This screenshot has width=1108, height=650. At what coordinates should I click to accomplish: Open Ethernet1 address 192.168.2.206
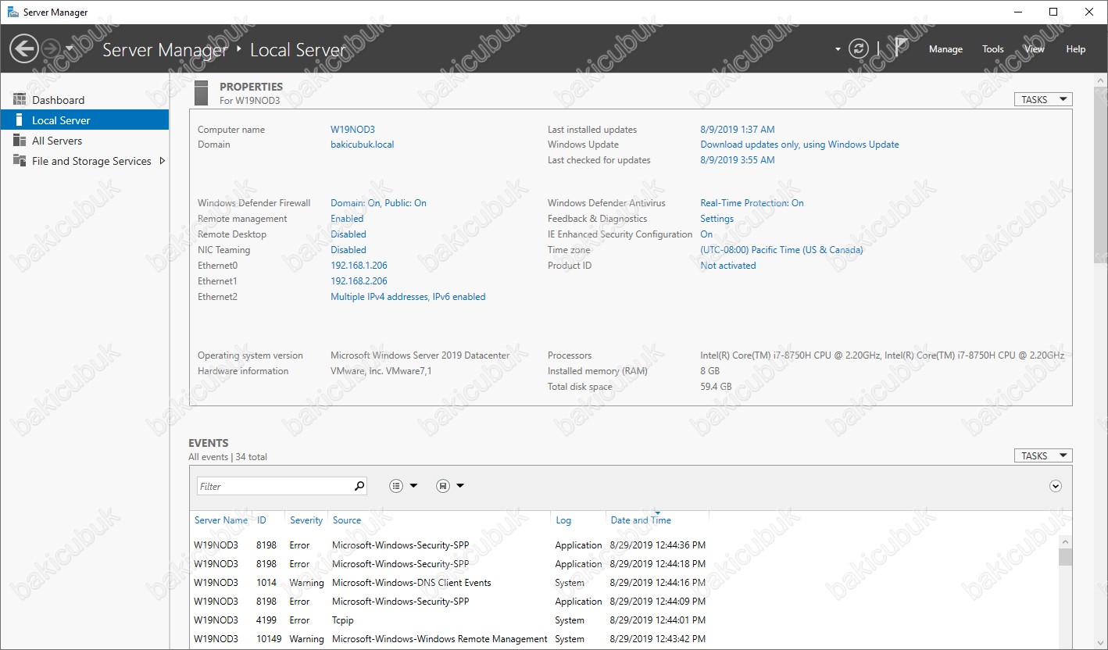point(359,281)
